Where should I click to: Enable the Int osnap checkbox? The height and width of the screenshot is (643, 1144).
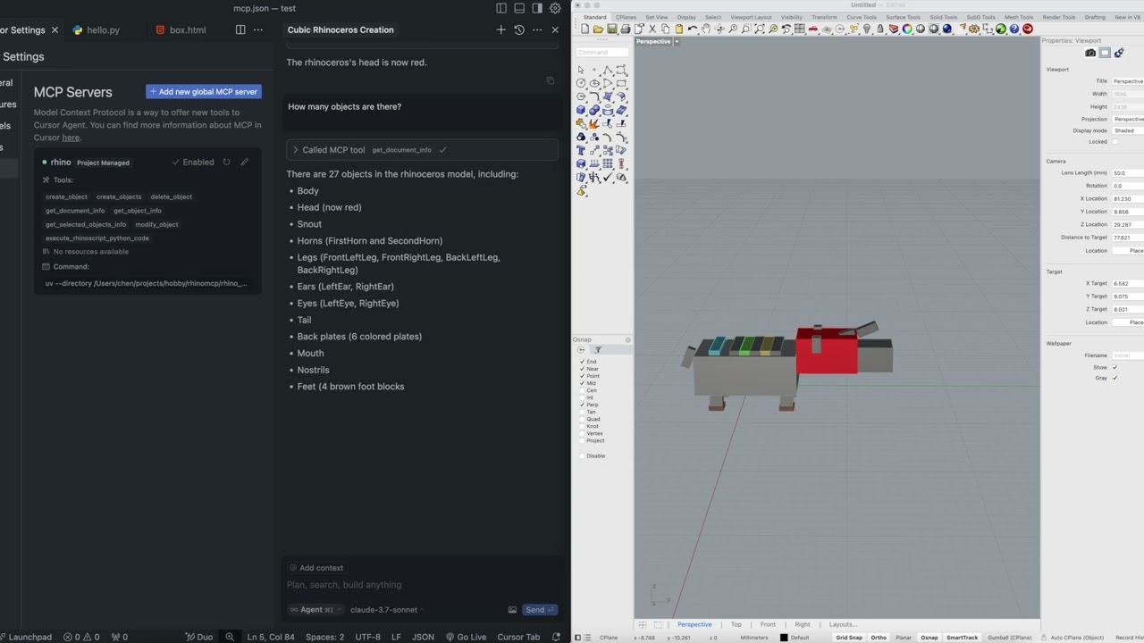pos(582,397)
